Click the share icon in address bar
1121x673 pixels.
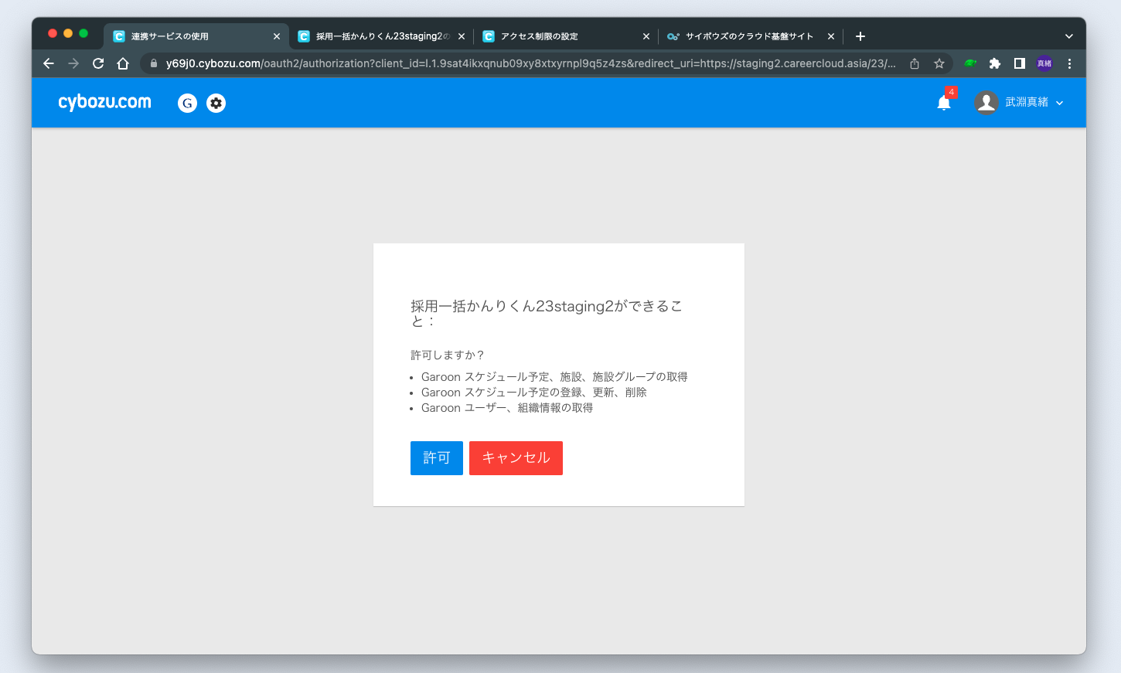(915, 63)
